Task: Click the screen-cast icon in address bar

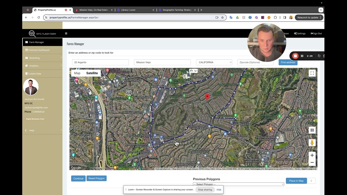Action: 217,17
